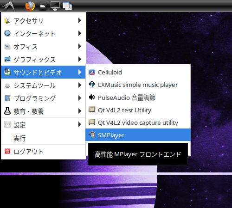Screen dimensions: 232x208
Task: Open file manager panel launcher
Action: click(x=43, y=6)
